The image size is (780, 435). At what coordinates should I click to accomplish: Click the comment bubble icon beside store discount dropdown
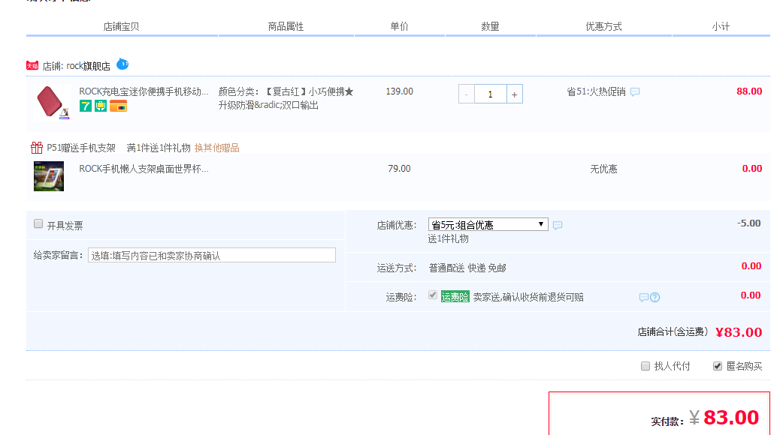(558, 225)
